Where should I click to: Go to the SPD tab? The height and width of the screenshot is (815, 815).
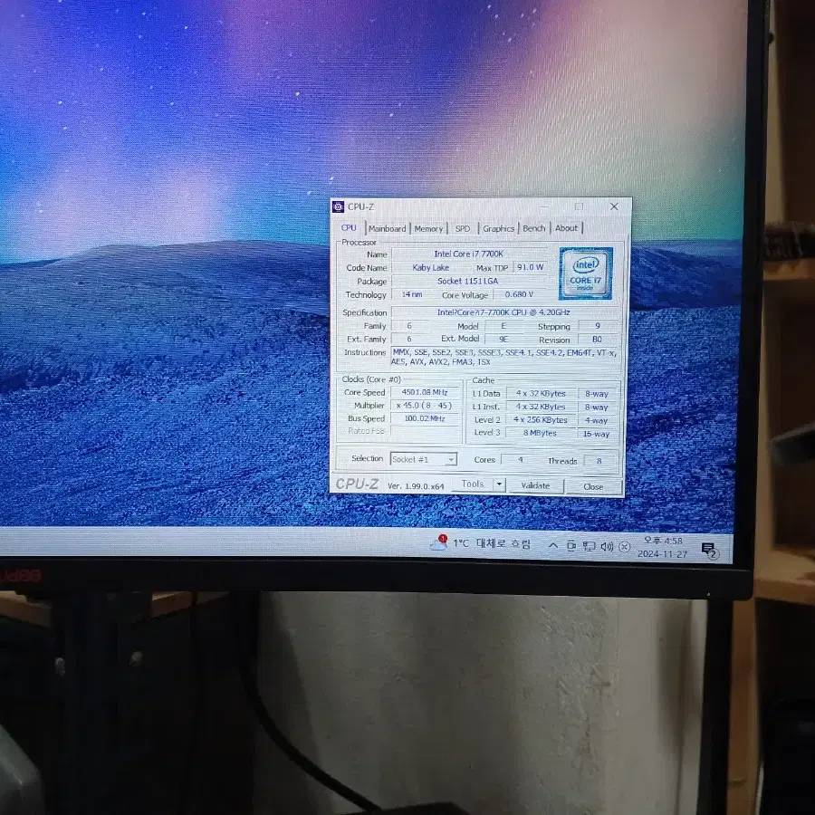pyautogui.click(x=463, y=228)
